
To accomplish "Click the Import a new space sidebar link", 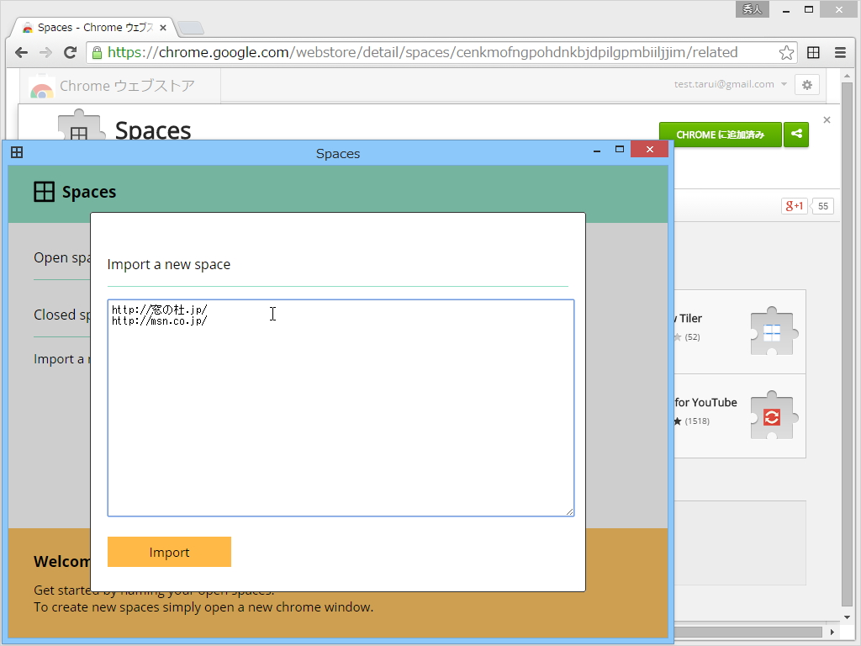I will click(62, 359).
